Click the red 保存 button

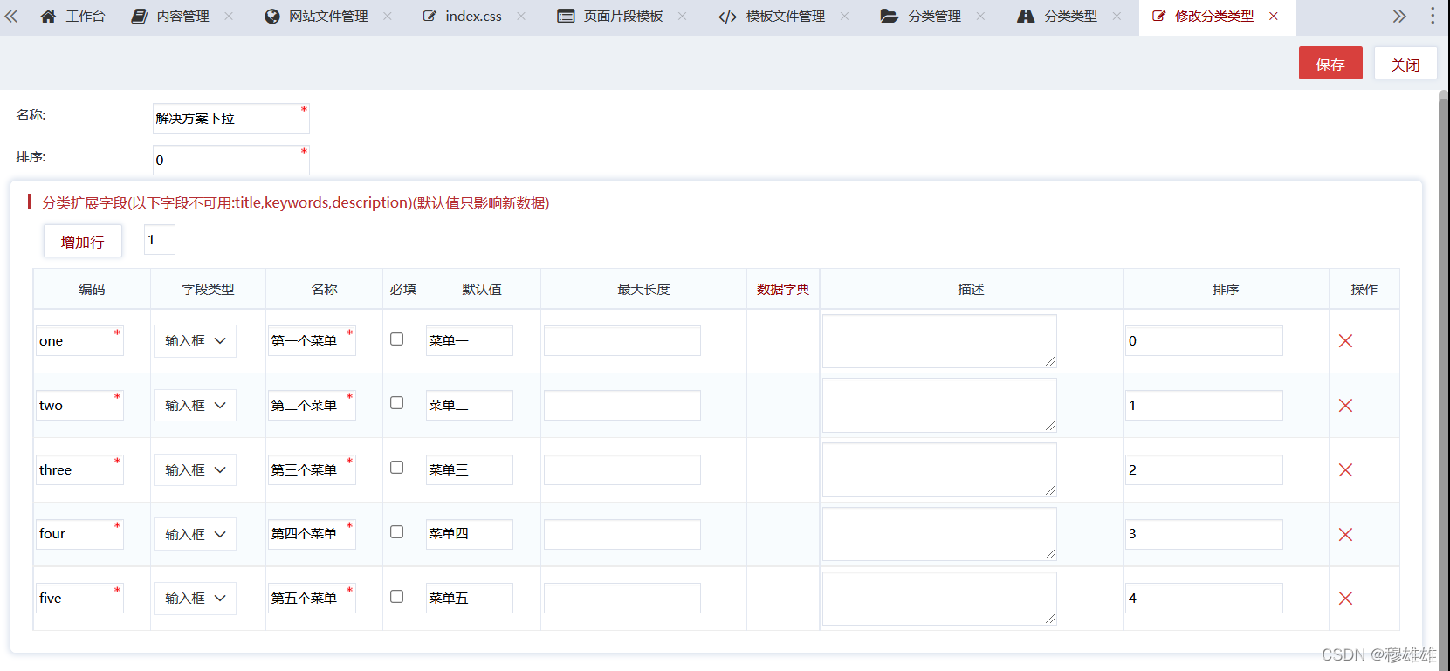click(1330, 63)
